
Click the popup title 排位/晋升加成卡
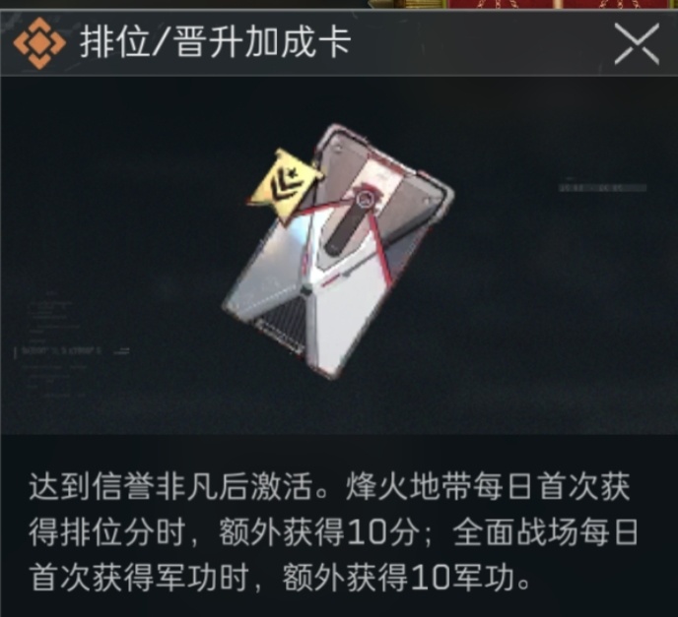215,42
